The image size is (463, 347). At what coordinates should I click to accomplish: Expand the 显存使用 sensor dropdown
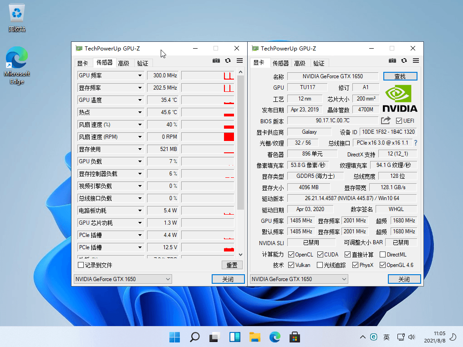(x=140, y=149)
